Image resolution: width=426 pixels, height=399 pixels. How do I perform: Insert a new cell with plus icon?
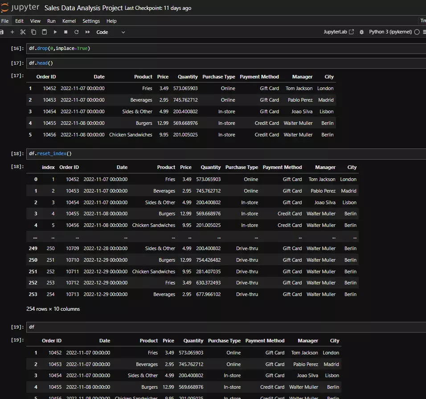point(12,32)
